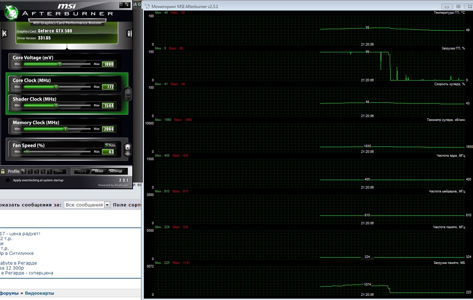Select profile slot 5
This screenshot has width=473, height=300.
click(49, 171)
